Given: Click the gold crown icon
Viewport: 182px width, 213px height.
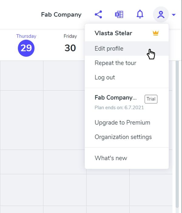Looking at the screenshot, I should pyautogui.click(x=156, y=33).
